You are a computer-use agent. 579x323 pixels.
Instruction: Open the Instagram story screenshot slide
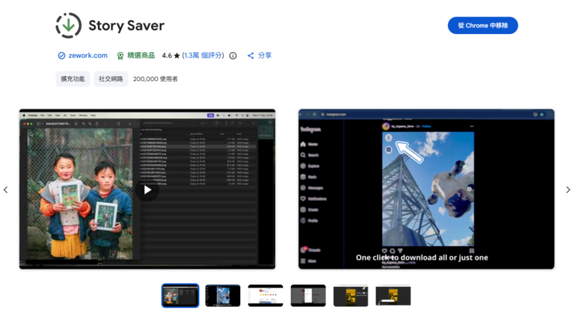pos(426,189)
